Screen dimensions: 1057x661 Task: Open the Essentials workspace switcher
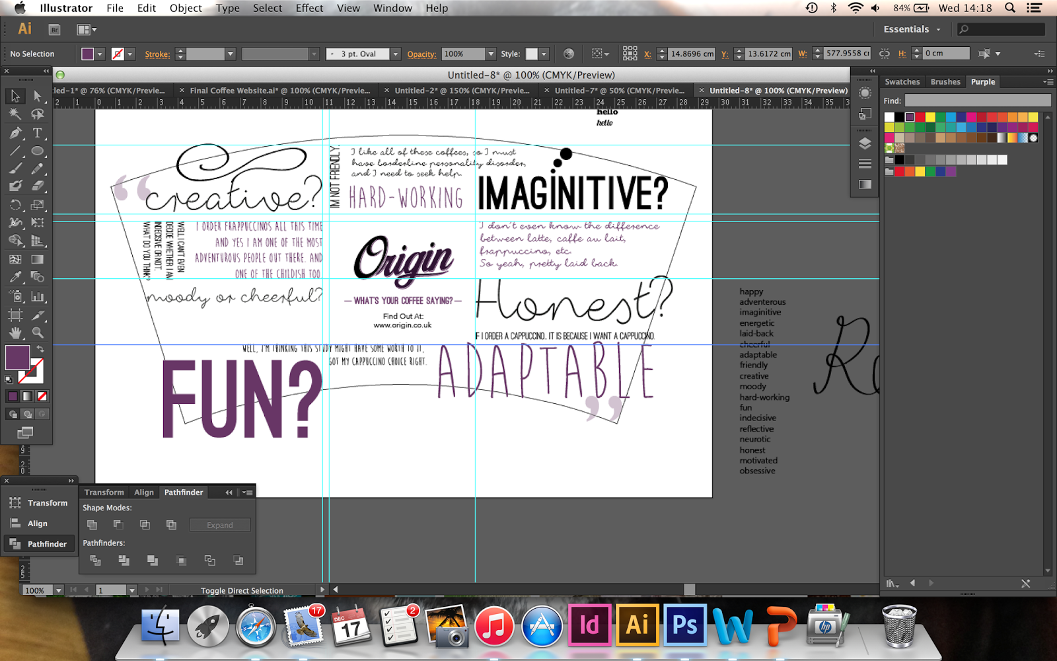[x=912, y=29]
